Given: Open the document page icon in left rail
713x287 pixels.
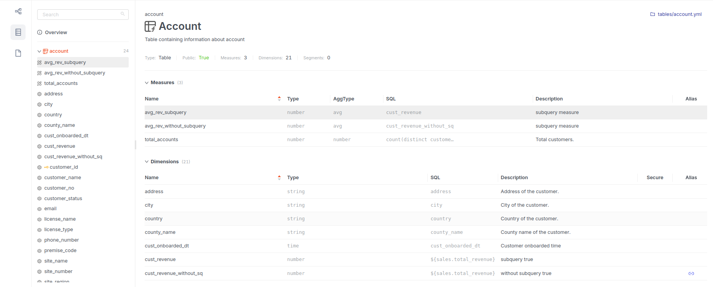Looking at the screenshot, I should (18, 53).
